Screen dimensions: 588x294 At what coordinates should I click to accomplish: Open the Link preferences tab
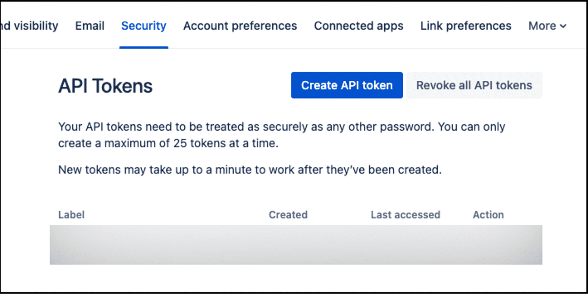[466, 26]
